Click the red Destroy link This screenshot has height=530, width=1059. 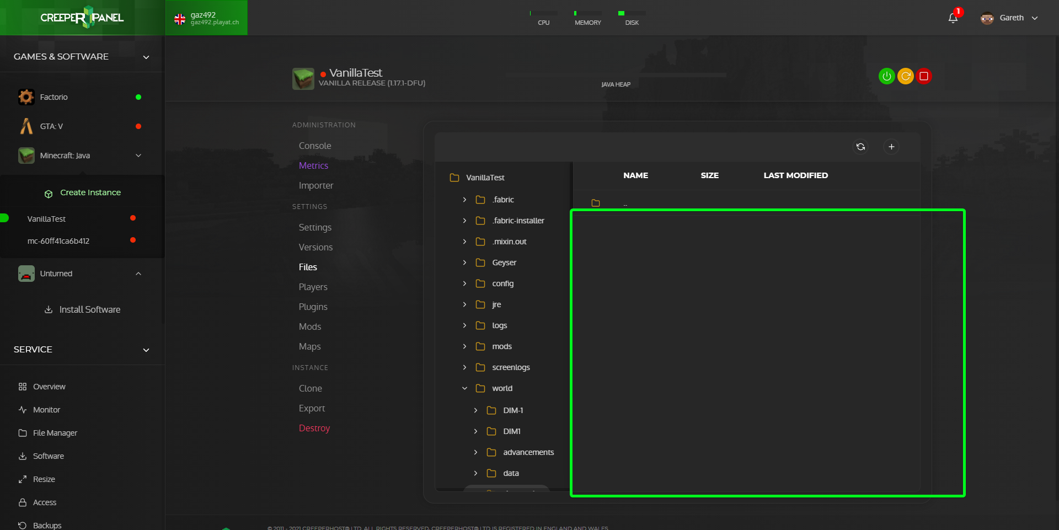click(314, 428)
